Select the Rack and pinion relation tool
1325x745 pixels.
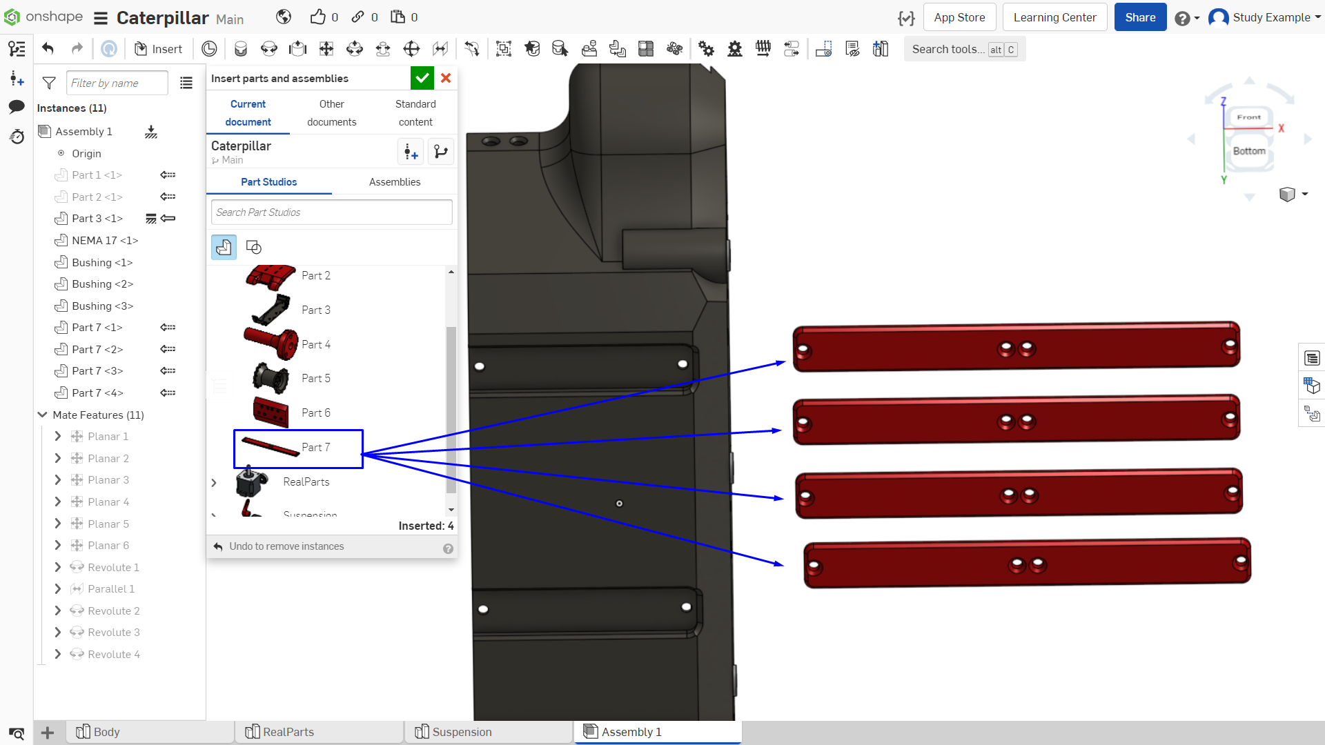[x=735, y=48]
